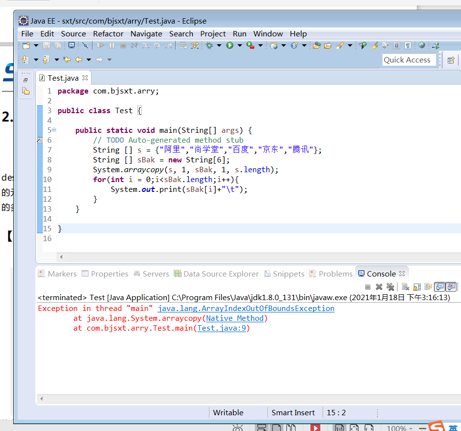Expand the Previous Annotation dropdown arrow
The image size is (461, 431).
(57, 60)
